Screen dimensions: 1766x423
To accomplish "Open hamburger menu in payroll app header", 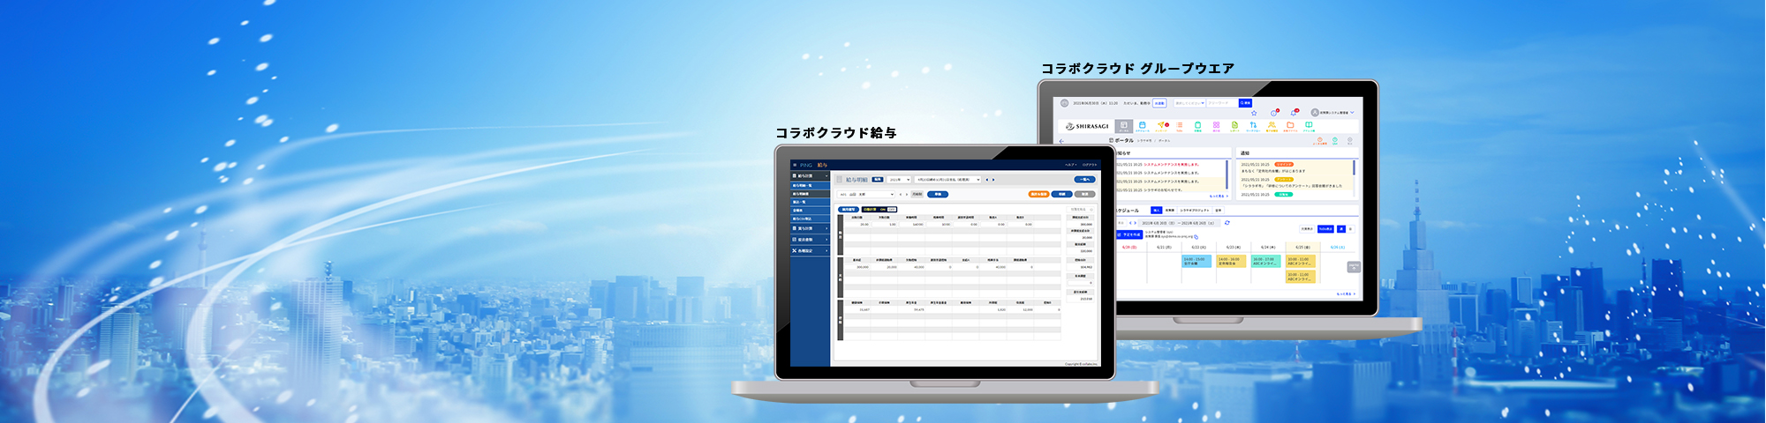I will (x=795, y=165).
